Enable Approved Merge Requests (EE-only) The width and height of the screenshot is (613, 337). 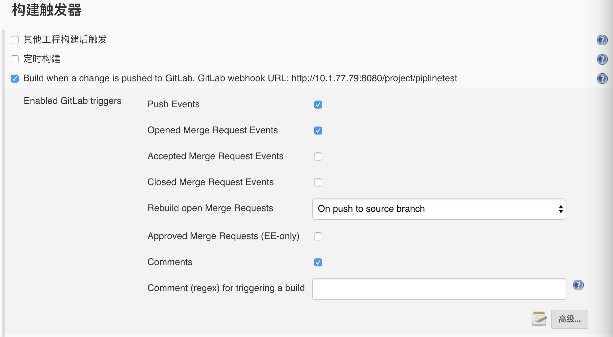(x=318, y=236)
